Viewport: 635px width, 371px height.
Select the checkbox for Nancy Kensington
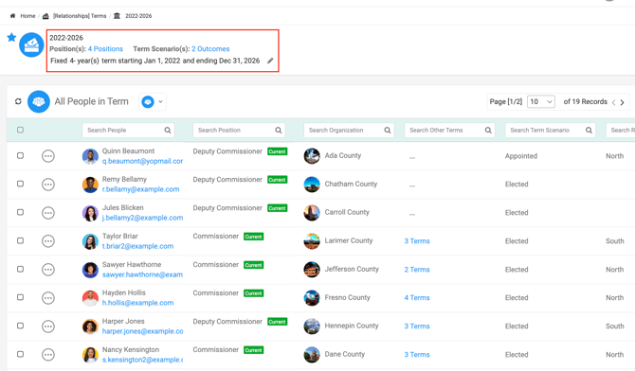(x=20, y=354)
